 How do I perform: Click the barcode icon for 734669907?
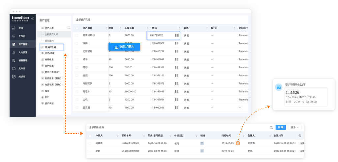click(177, 43)
